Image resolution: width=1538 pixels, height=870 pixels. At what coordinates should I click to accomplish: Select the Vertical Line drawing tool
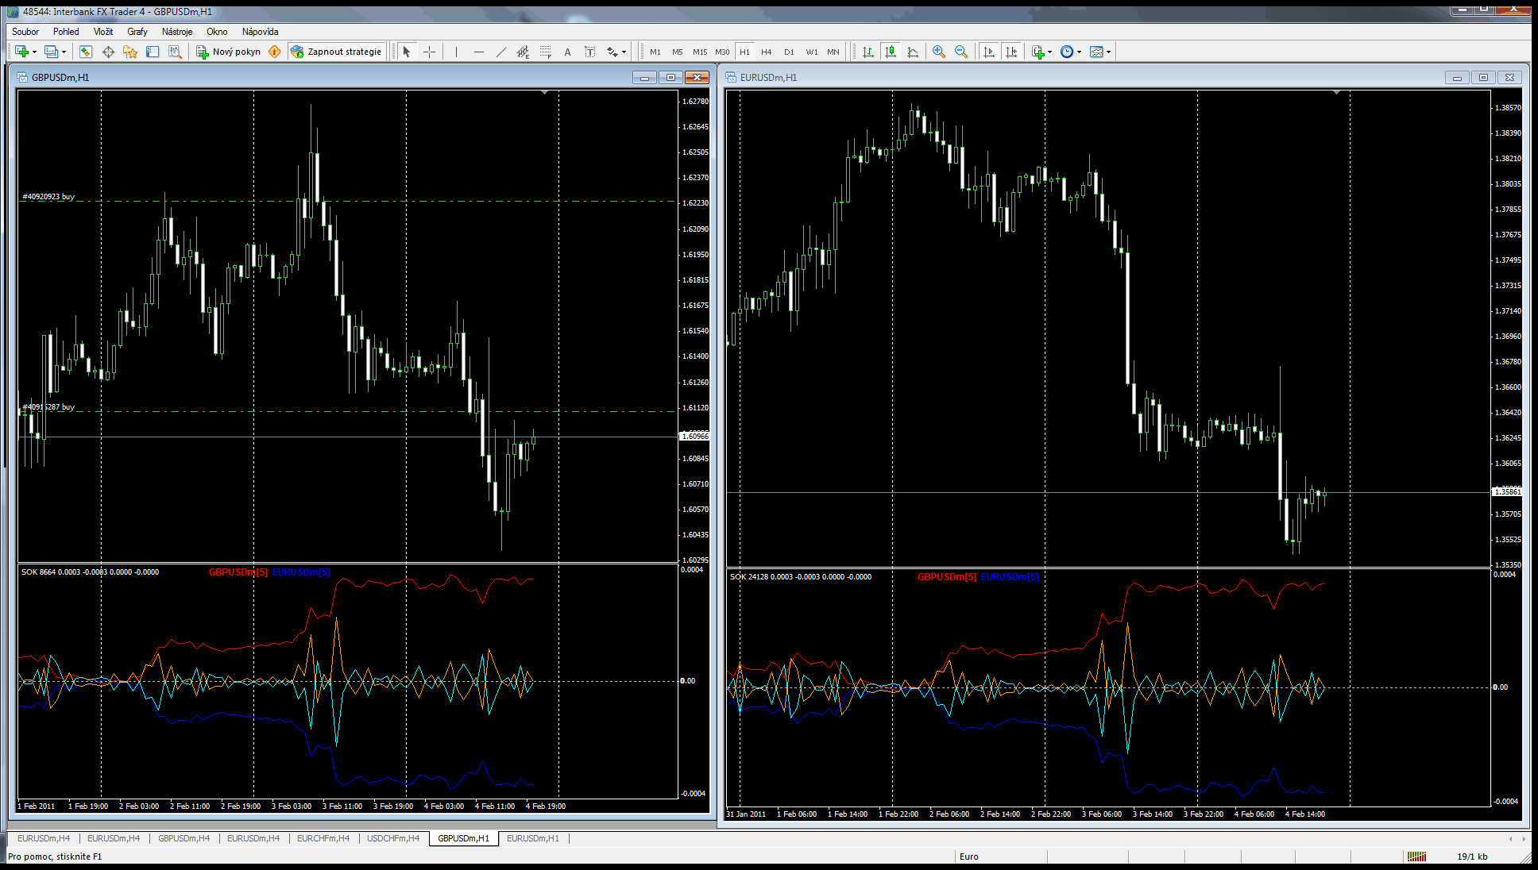pyautogui.click(x=456, y=52)
